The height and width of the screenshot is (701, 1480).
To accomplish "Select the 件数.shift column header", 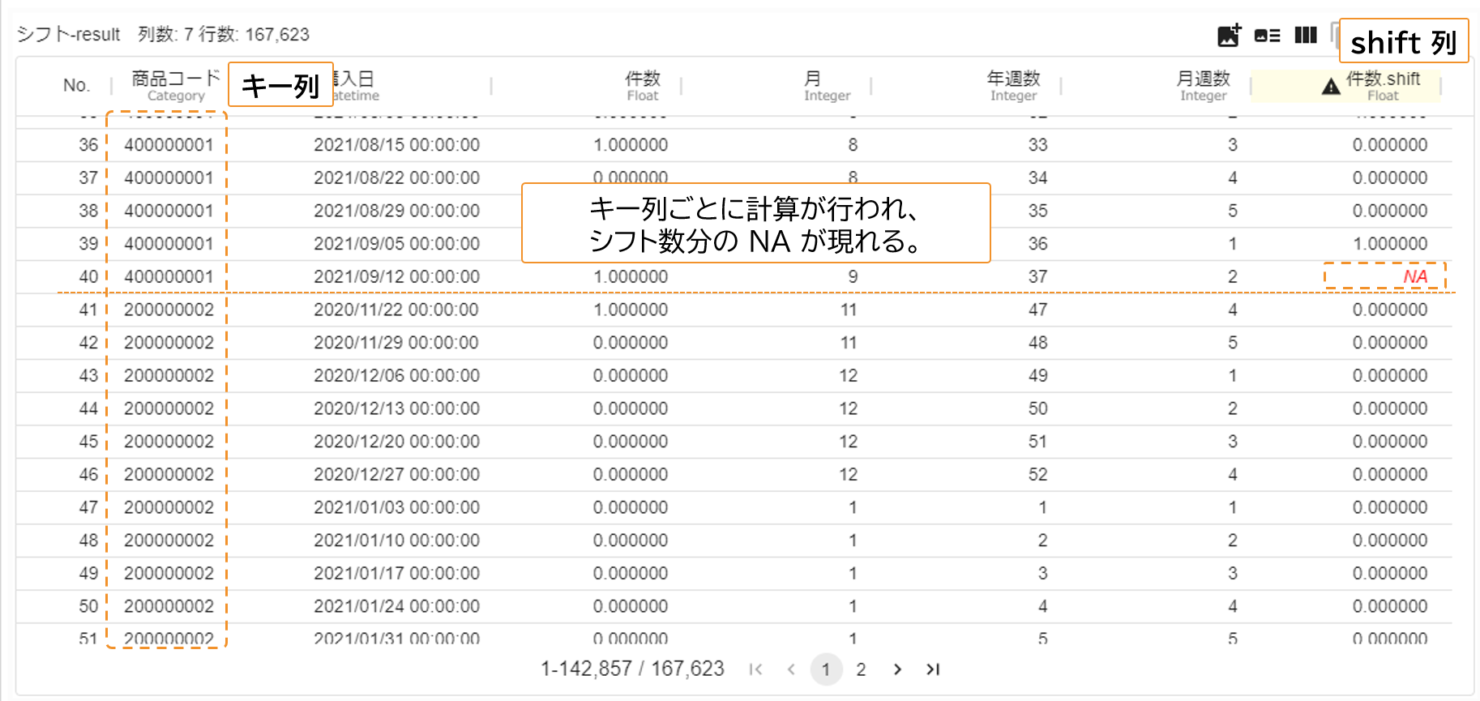I will point(1383,86).
